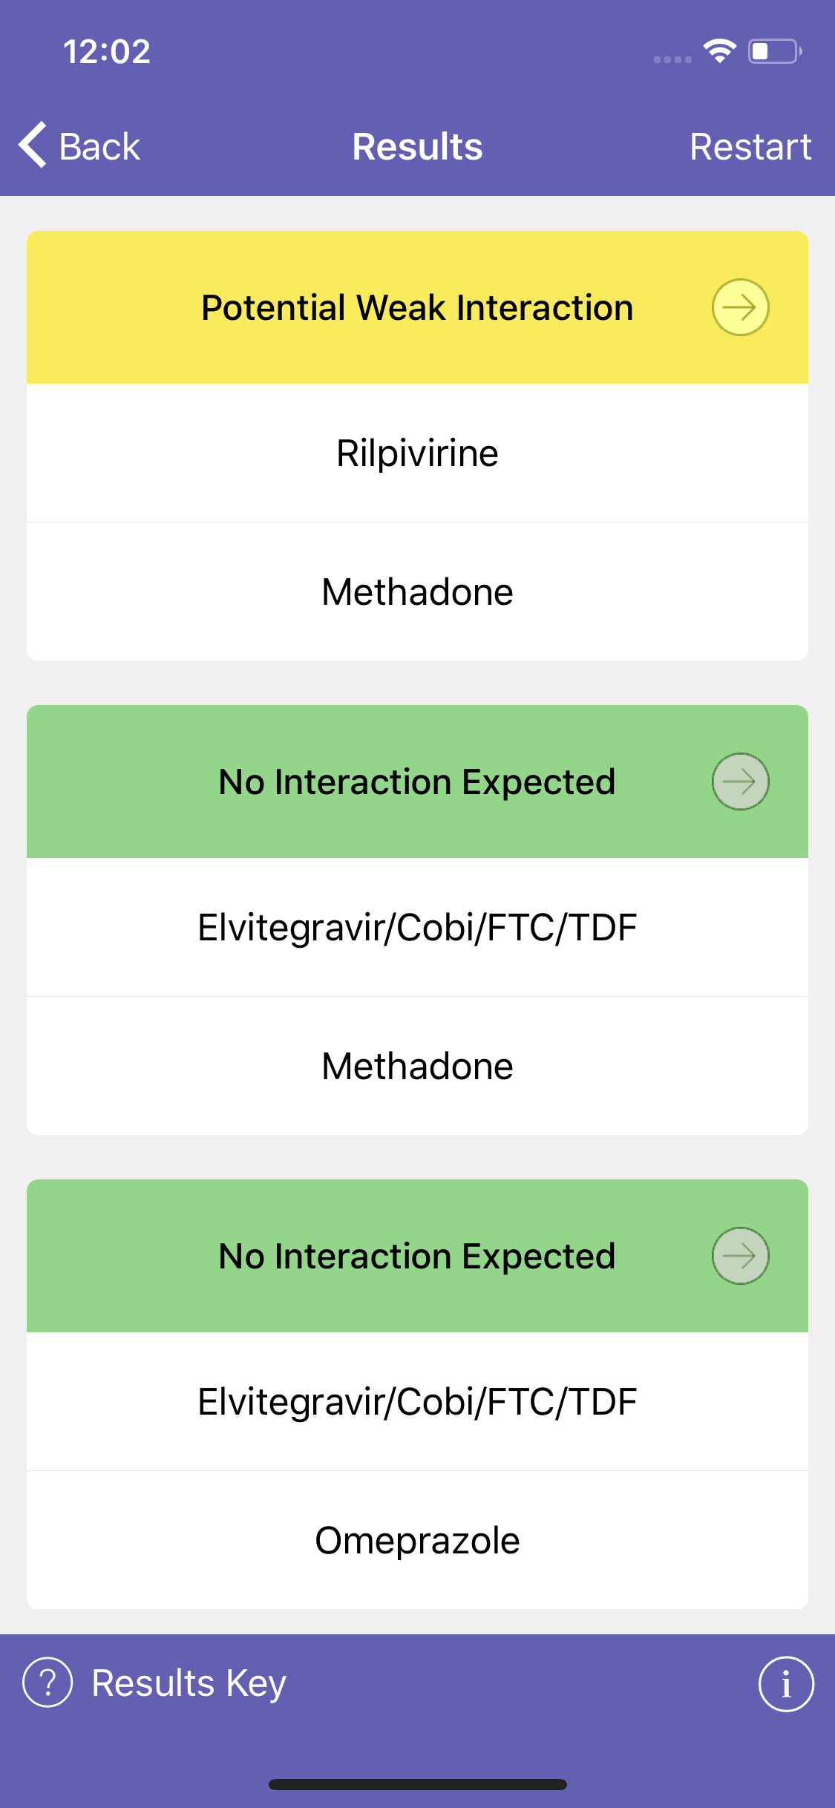Expand the Potential Weak Interaction header
The image size is (835, 1808).
[x=417, y=307]
